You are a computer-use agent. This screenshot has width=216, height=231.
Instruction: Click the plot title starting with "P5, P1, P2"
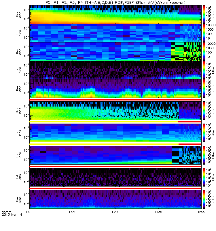[x=115, y=3]
